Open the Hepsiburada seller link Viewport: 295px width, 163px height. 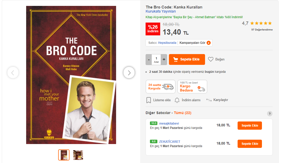[167, 43]
